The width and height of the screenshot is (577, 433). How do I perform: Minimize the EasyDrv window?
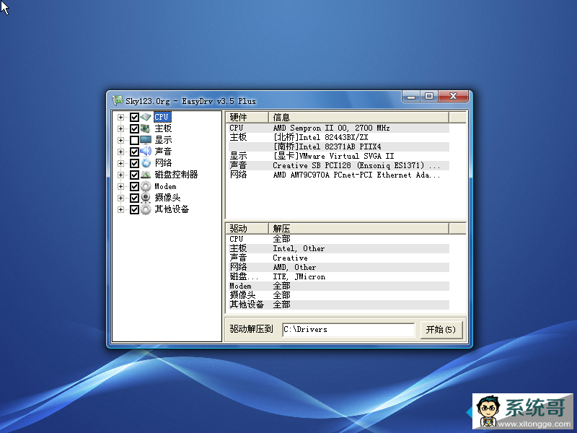[x=411, y=97]
